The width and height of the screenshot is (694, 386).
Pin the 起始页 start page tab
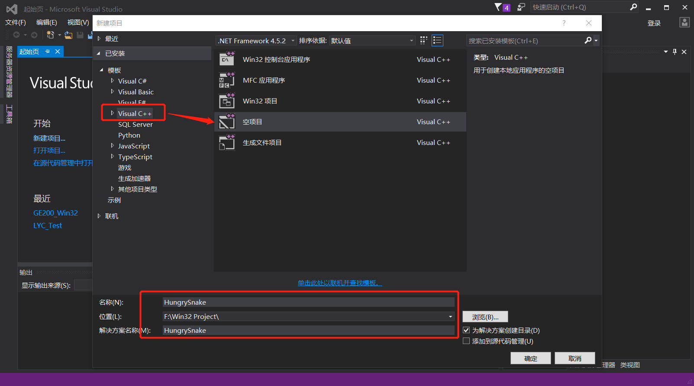47,51
